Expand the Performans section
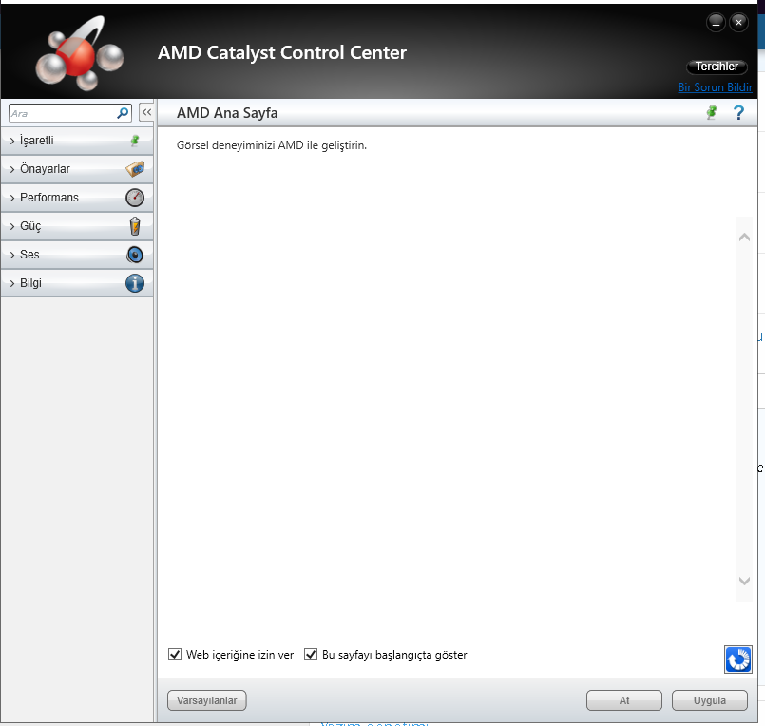765x726 pixels. click(x=77, y=198)
